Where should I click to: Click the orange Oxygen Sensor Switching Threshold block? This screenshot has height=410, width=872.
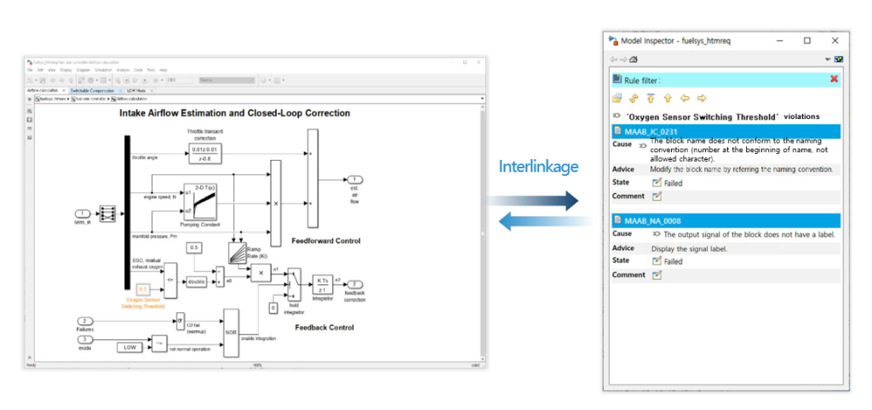(143, 290)
